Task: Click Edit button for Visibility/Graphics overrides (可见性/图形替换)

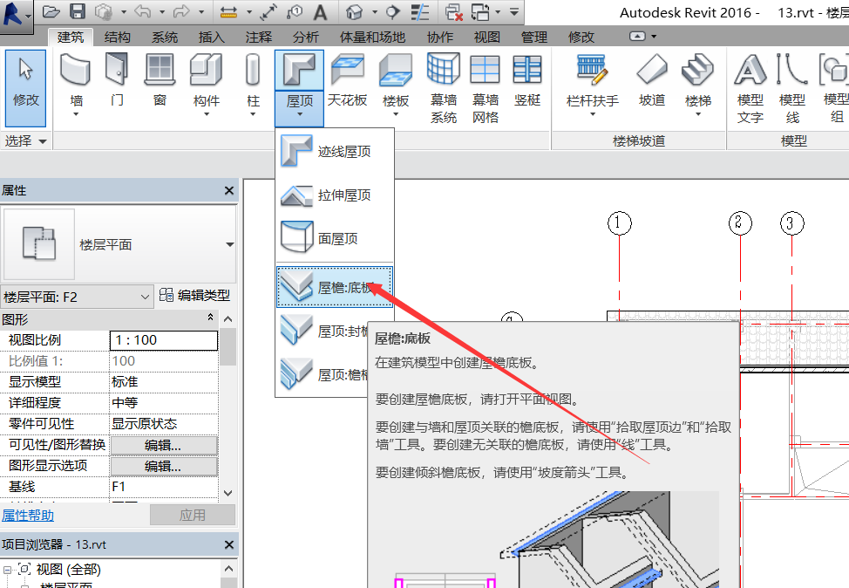Action: [163, 445]
